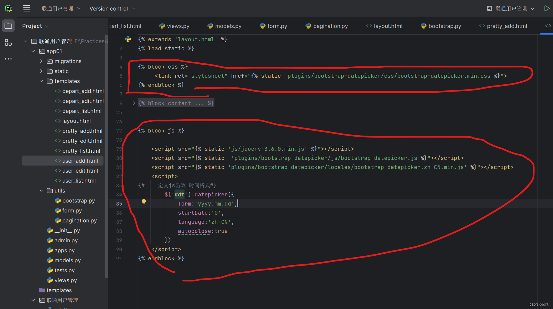Open views.py in the project tree
The width and height of the screenshot is (553, 309).
65,280
